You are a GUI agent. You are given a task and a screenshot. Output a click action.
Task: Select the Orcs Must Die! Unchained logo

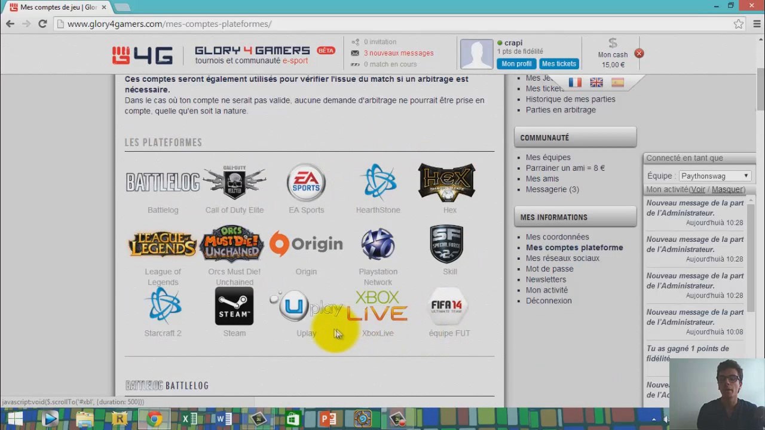[x=232, y=244]
